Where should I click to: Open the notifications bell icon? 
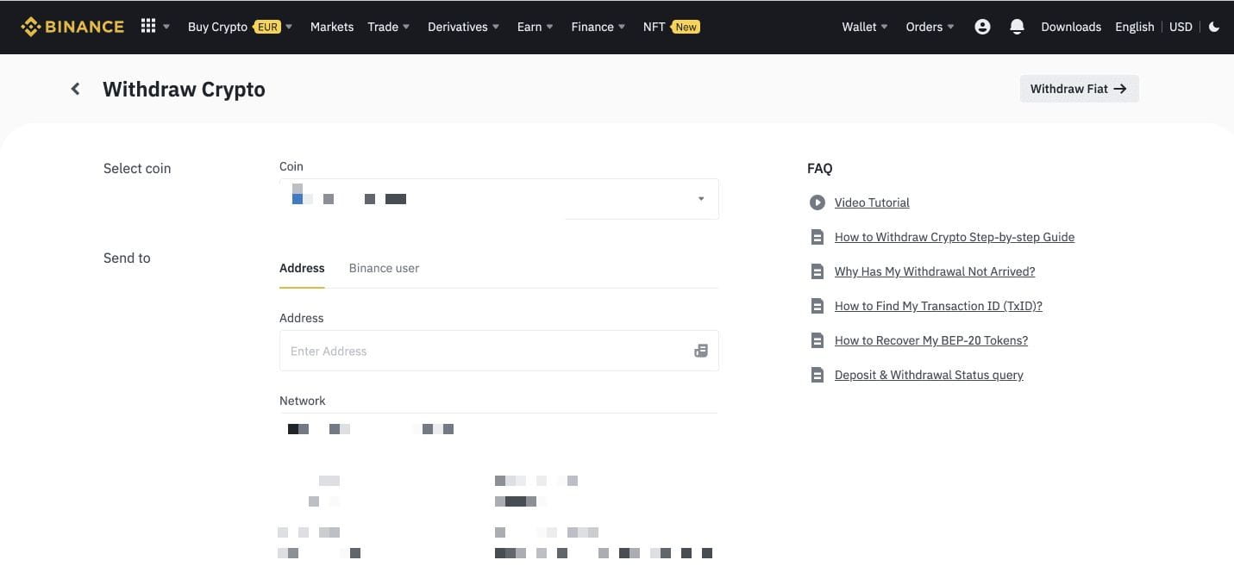pyautogui.click(x=1017, y=27)
